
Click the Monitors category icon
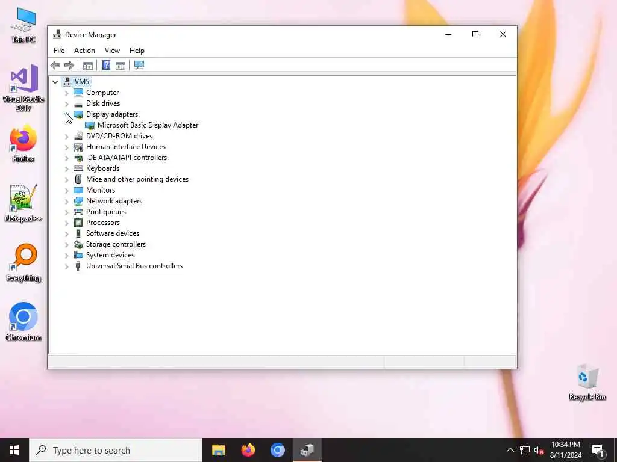78,190
